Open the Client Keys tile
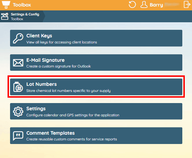The height and width of the screenshot is (158, 192). [x=96, y=38]
